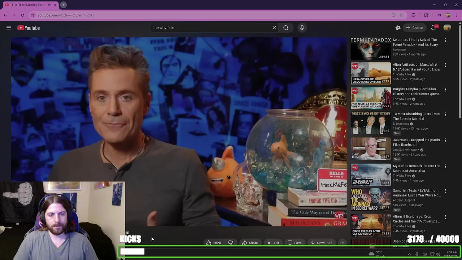Viewport: 462px width, 260px height.
Task: Open options for the Fermi Paradox video
Action: click(x=445, y=40)
